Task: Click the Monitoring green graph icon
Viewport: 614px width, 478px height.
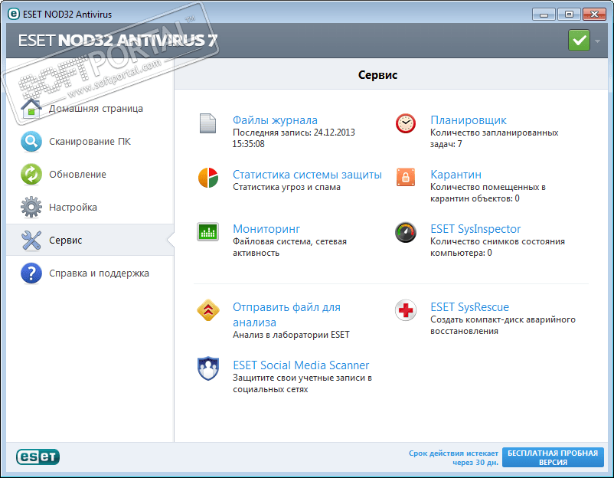Action: click(208, 231)
